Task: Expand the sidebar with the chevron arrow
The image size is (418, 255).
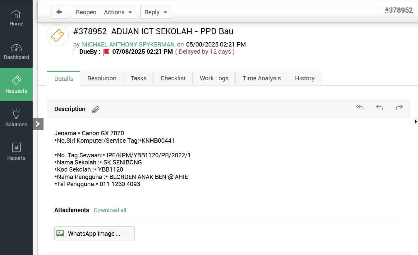Action: click(x=38, y=124)
